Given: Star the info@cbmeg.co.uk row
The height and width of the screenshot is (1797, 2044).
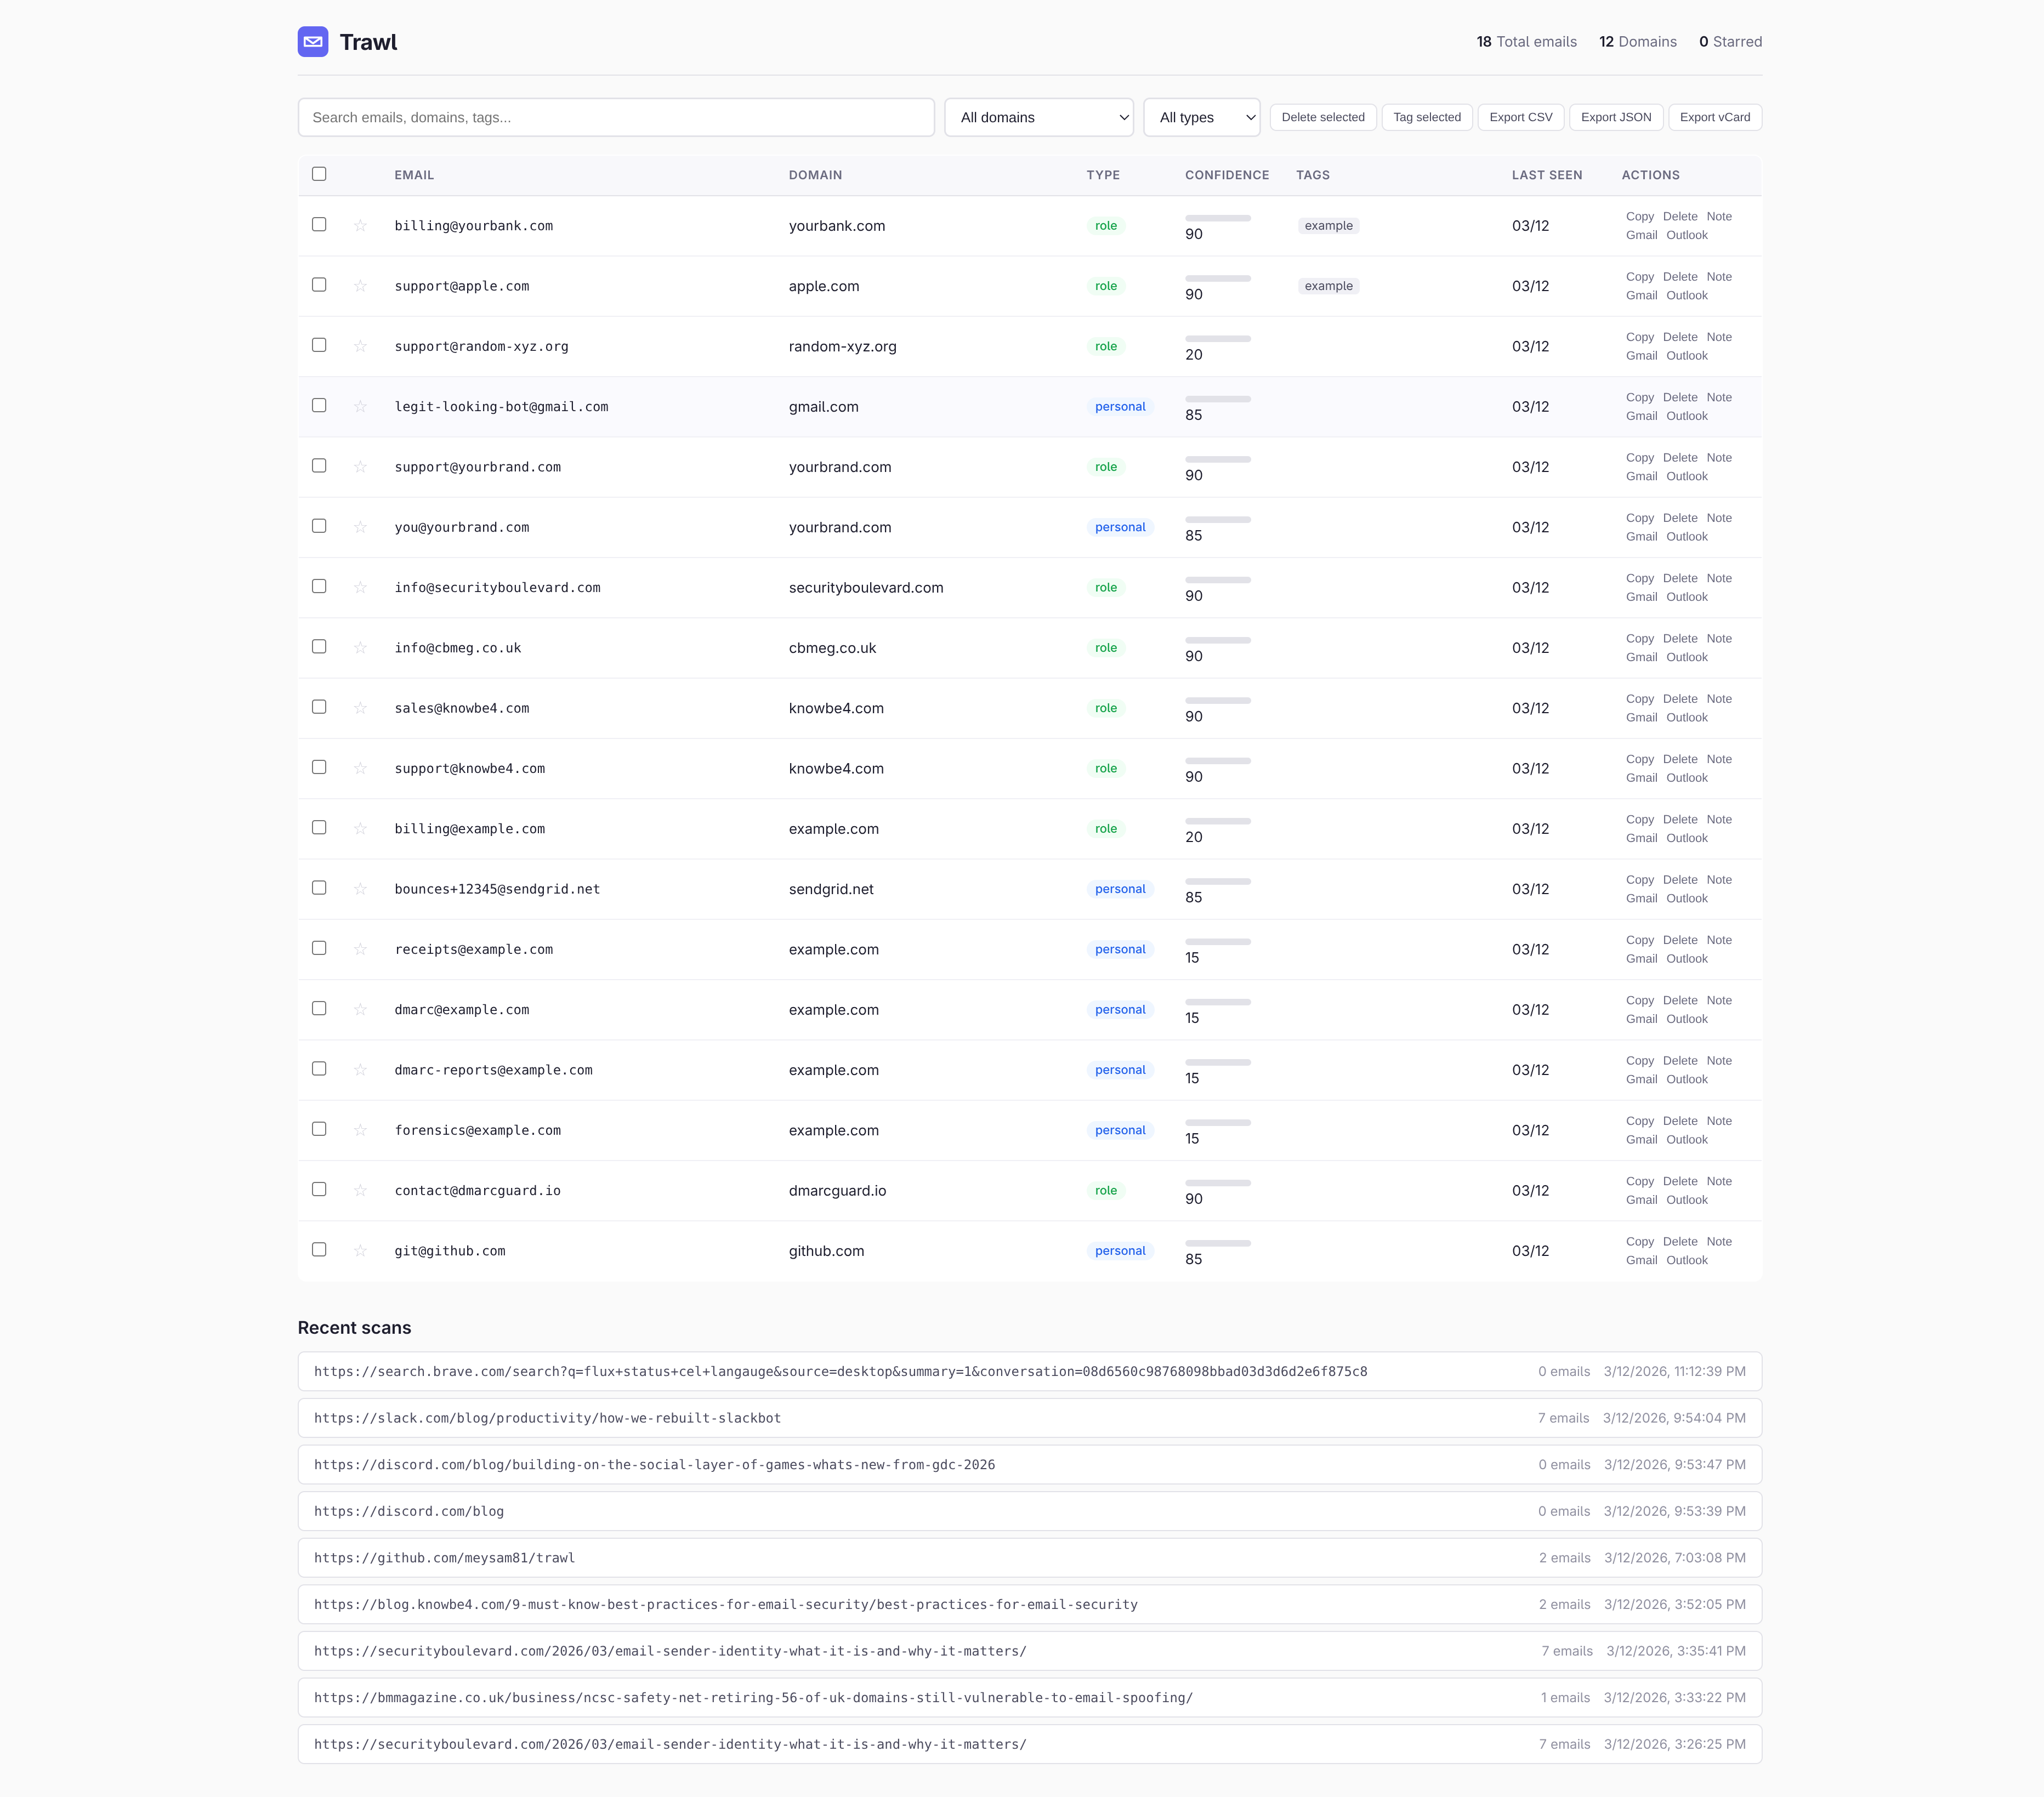Looking at the screenshot, I should (360, 647).
